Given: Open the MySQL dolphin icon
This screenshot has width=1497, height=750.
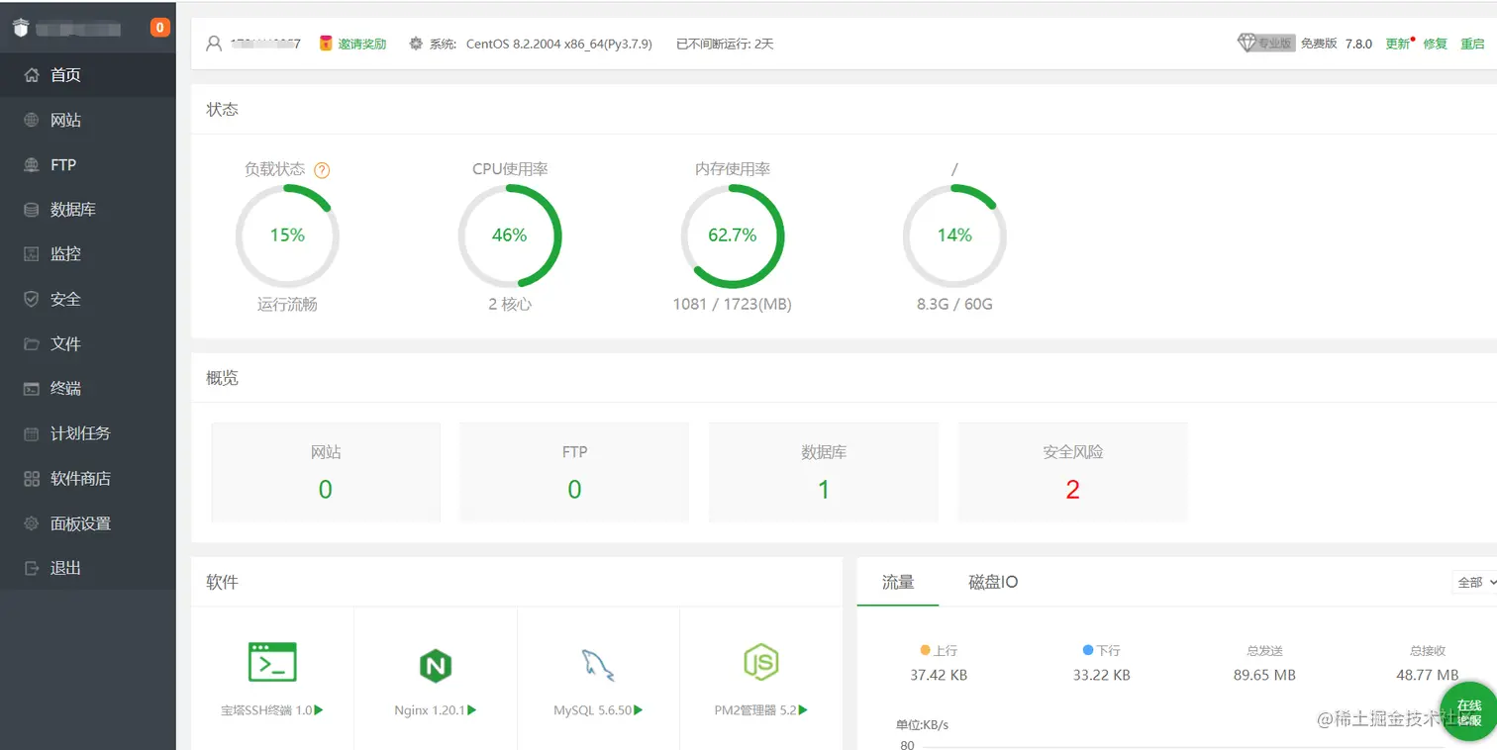Looking at the screenshot, I should [x=598, y=665].
